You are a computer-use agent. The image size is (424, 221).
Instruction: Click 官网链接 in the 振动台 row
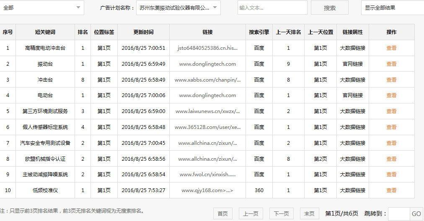[x=353, y=64]
